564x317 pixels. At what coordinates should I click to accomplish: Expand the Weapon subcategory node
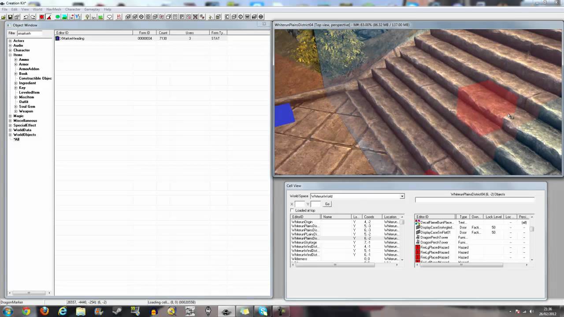point(16,111)
